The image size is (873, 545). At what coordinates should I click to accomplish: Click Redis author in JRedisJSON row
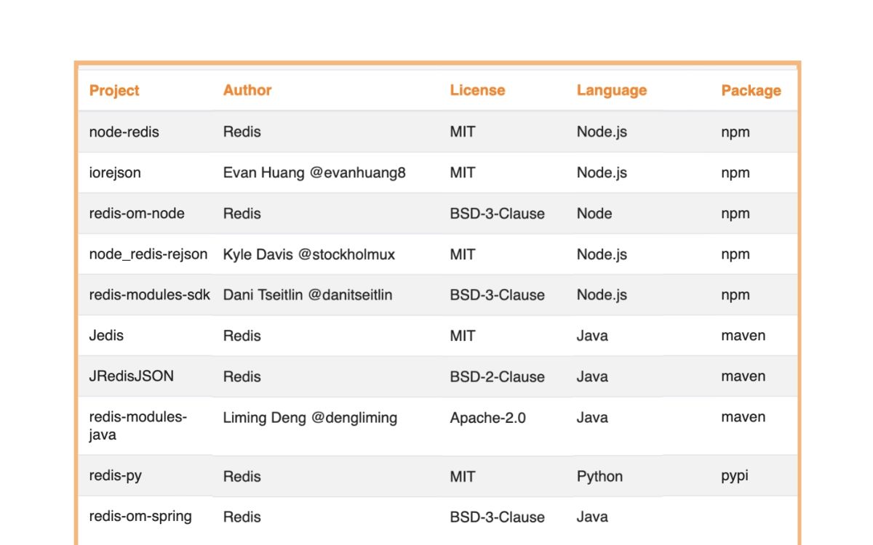242,376
